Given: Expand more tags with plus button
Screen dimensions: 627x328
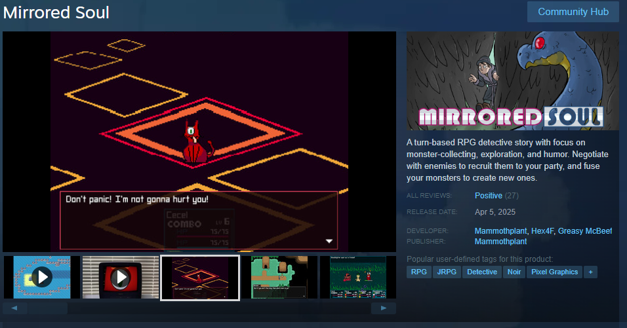Looking at the screenshot, I should coord(590,272).
